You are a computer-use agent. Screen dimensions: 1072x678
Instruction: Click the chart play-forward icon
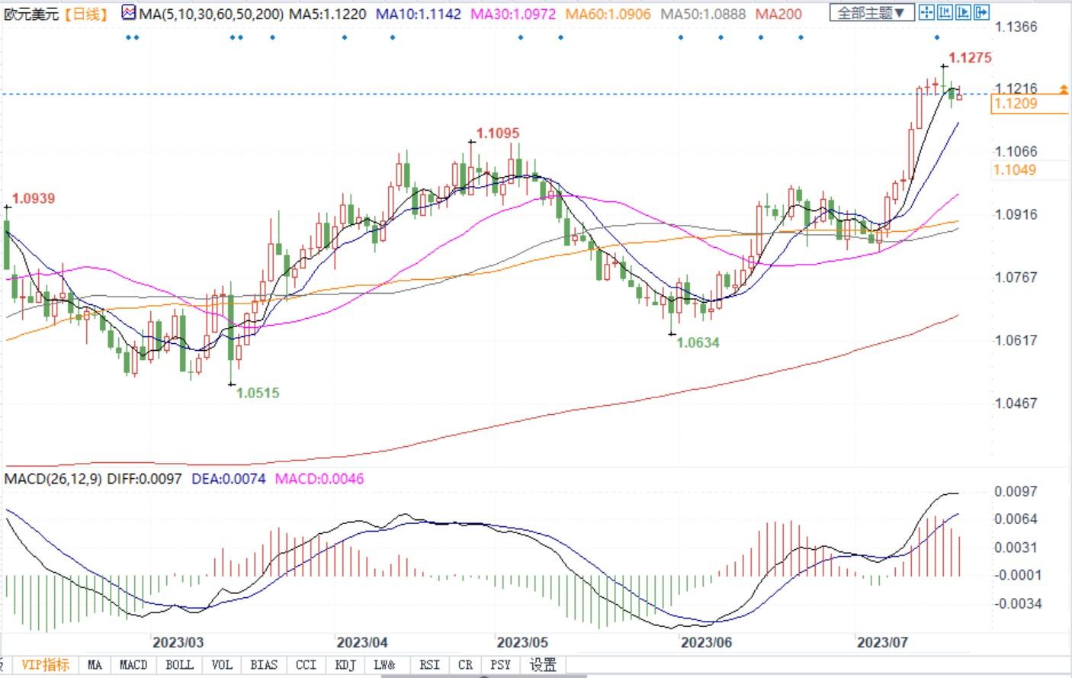(963, 12)
